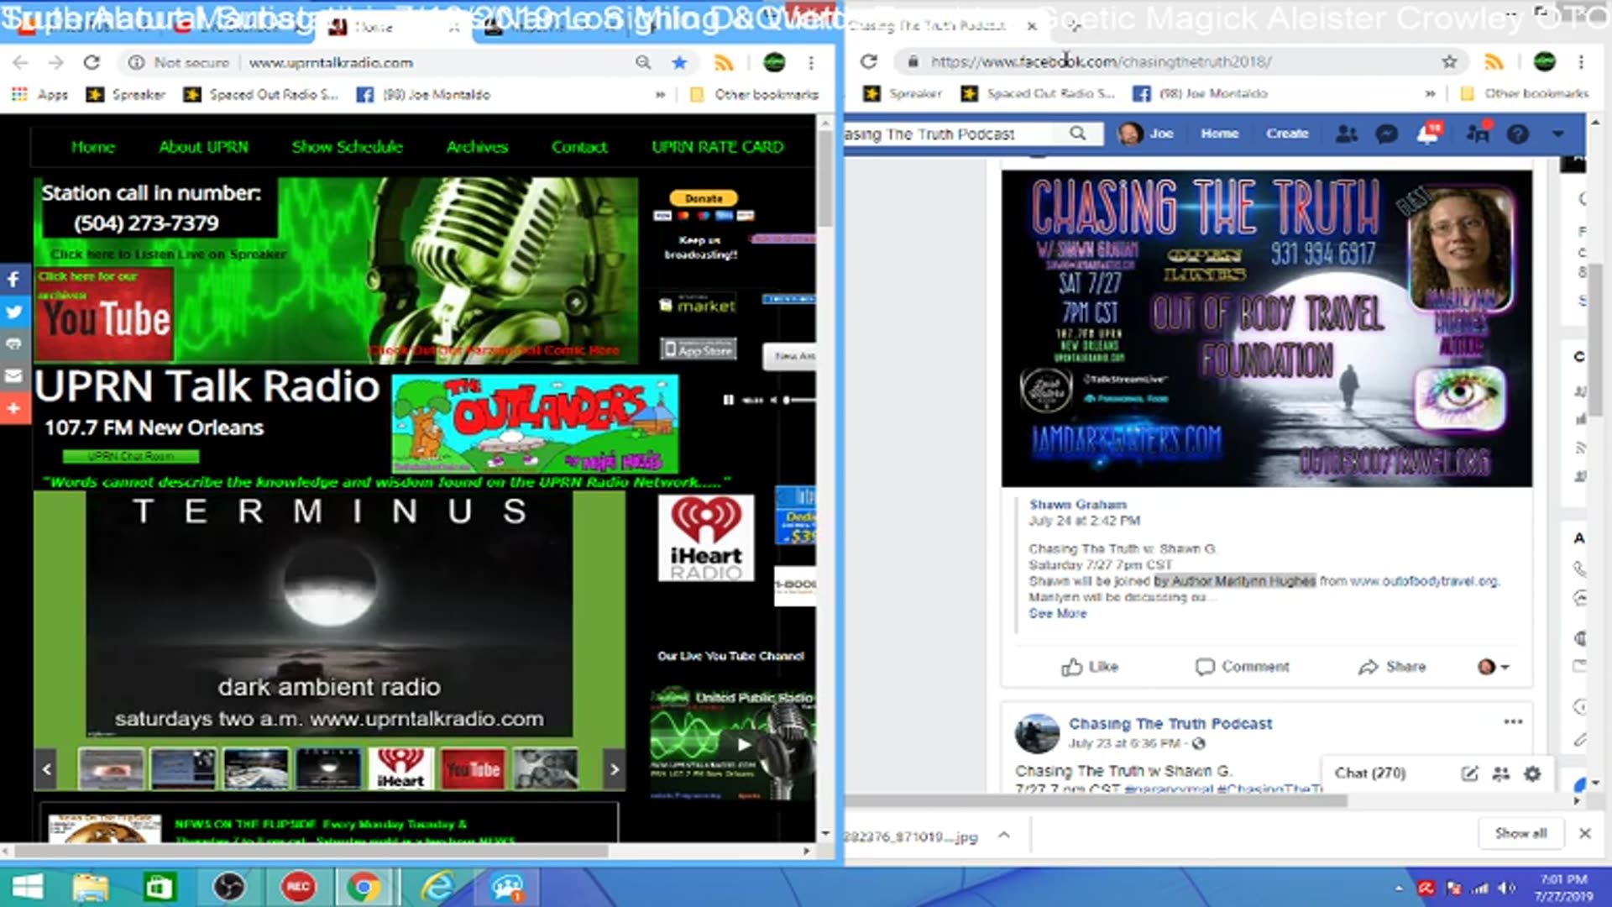
Task: Share the UPRN site on Twitter from the sidebar
Action: [13, 312]
